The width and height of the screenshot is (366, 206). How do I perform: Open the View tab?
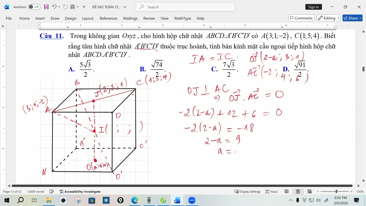tap(164, 18)
